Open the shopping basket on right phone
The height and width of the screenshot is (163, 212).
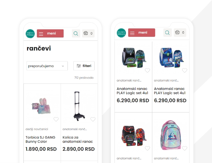(180, 33)
